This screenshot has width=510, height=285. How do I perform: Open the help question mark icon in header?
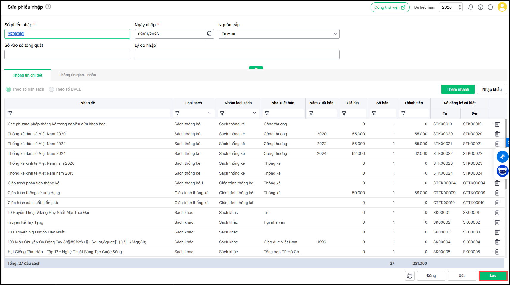[481, 7]
